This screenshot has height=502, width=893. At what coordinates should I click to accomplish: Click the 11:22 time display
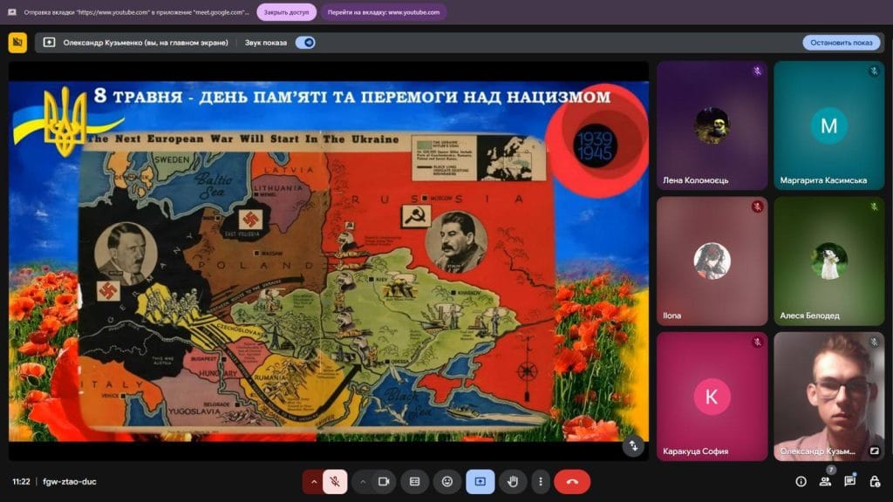pos(21,481)
